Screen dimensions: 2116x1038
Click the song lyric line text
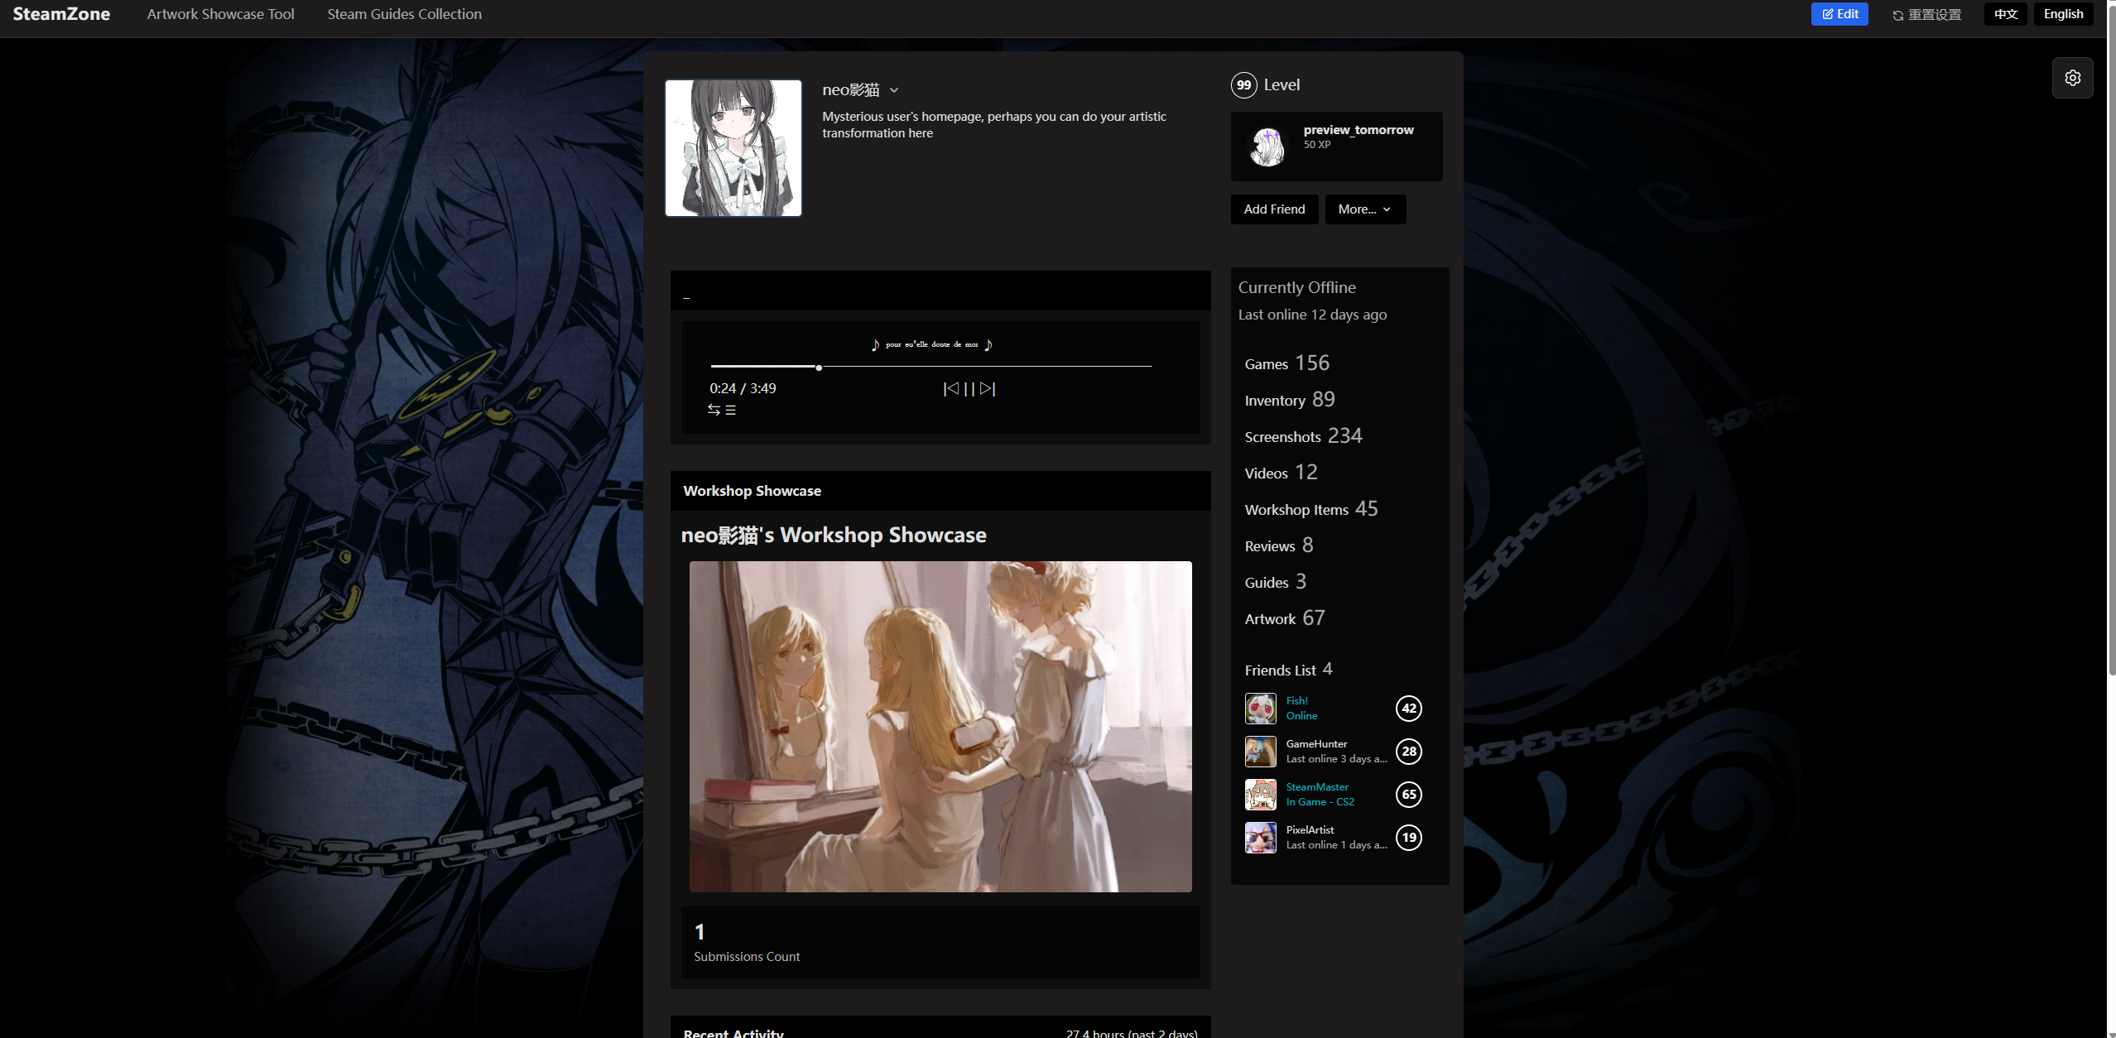[931, 344]
